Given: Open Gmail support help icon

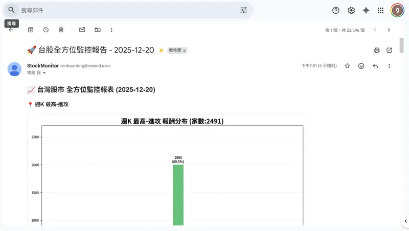Looking at the screenshot, I should pos(336,10).
